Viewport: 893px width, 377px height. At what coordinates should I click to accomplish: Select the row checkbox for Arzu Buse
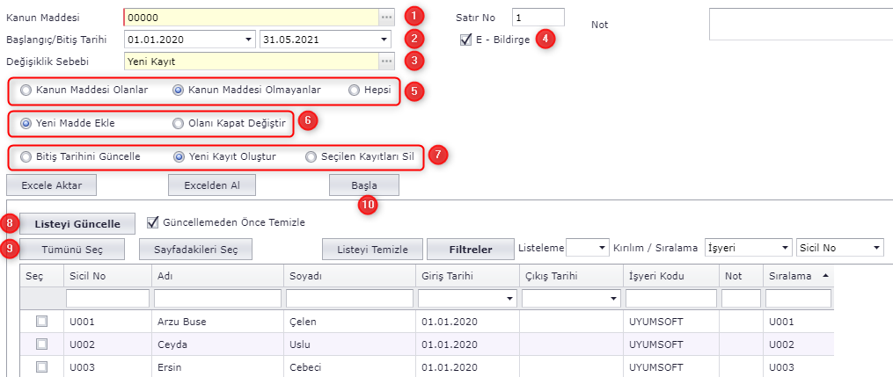click(41, 322)
